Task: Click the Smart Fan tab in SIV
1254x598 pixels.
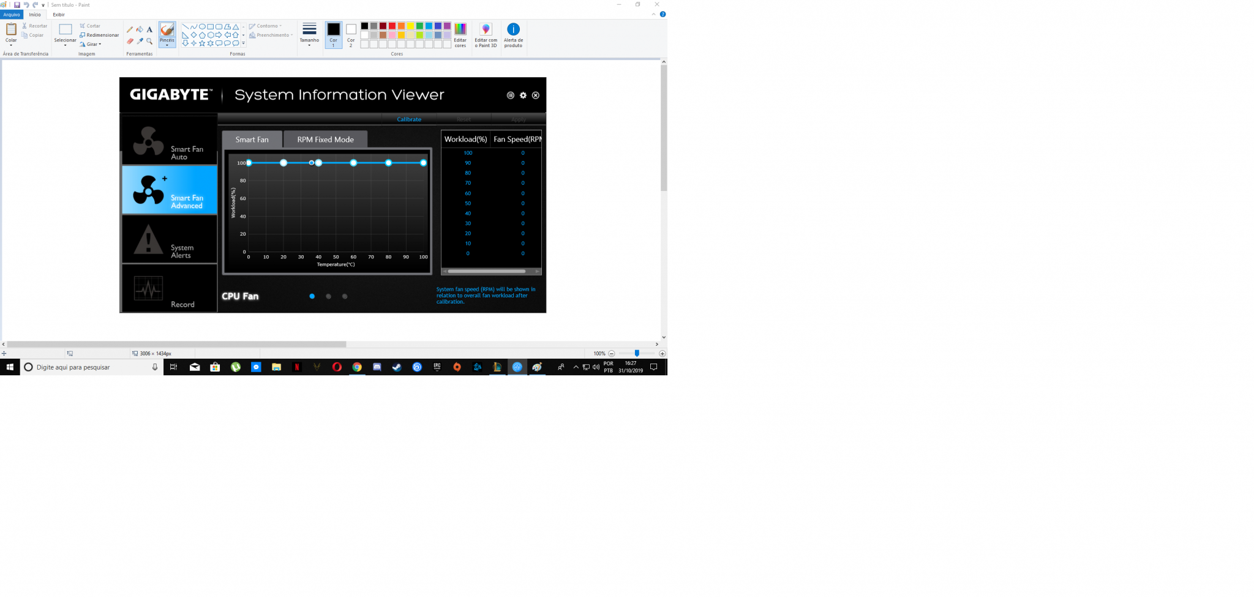Action: click(x=252, y=140)
